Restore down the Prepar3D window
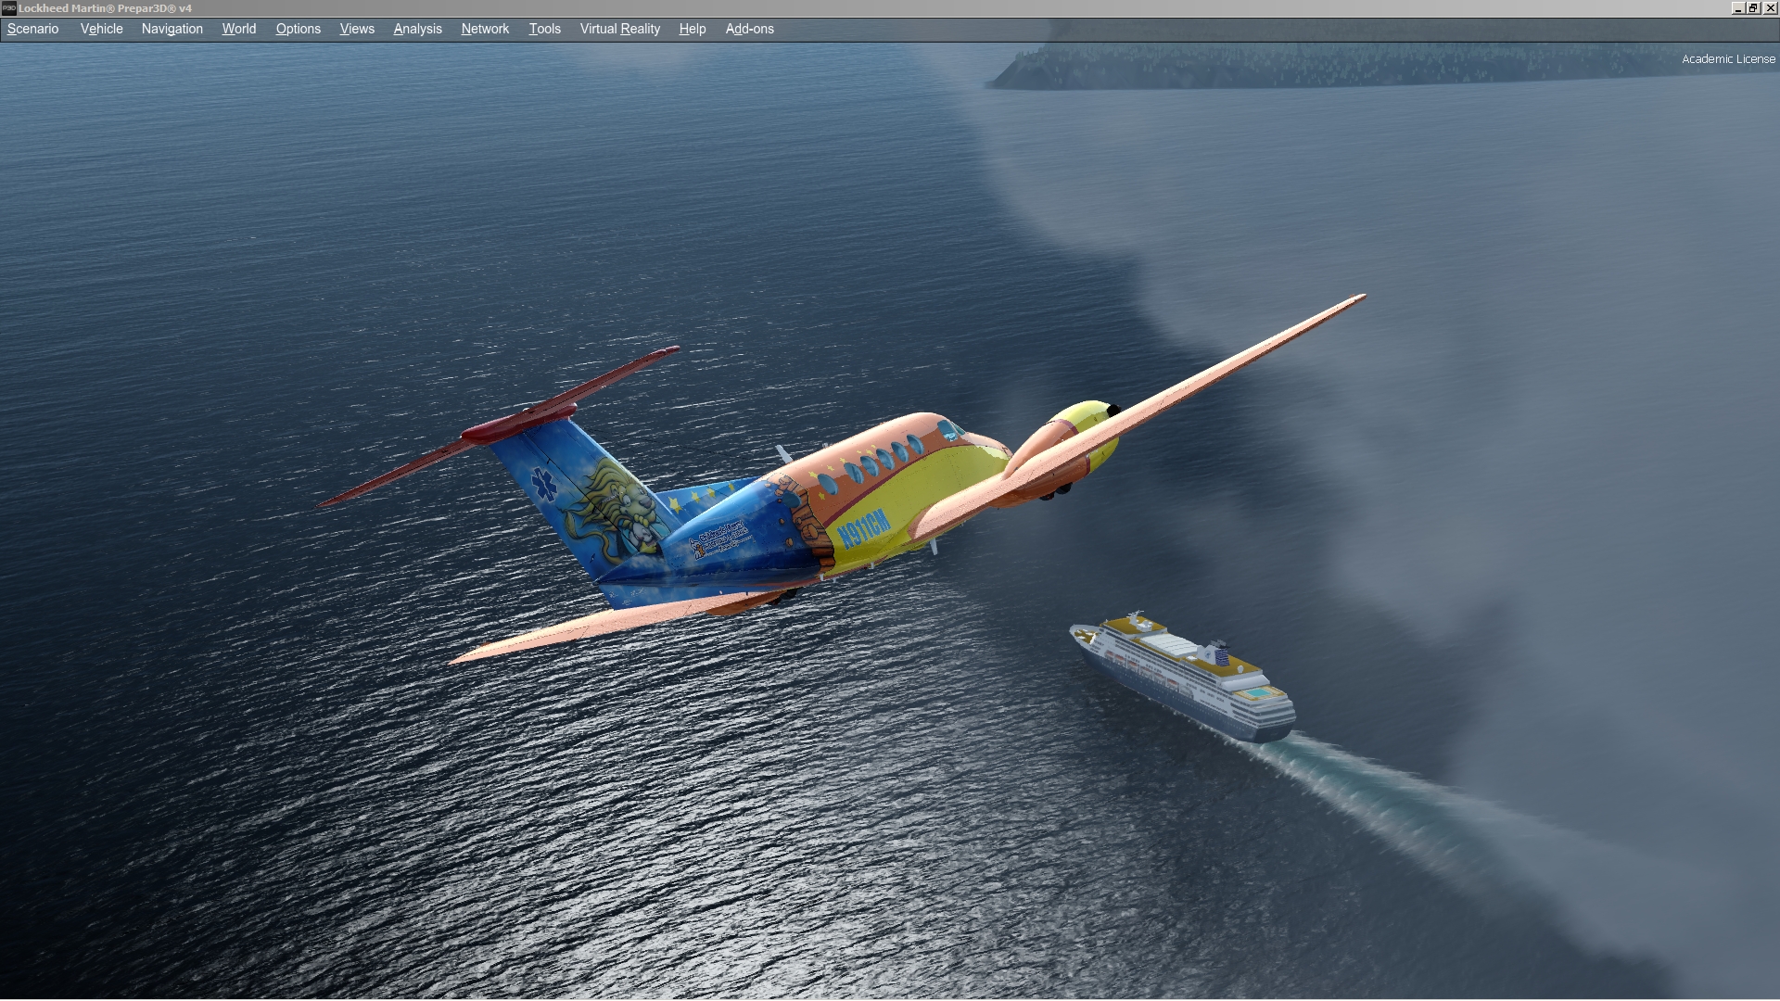1780x1001 pixels. [x=1753, y=8]
